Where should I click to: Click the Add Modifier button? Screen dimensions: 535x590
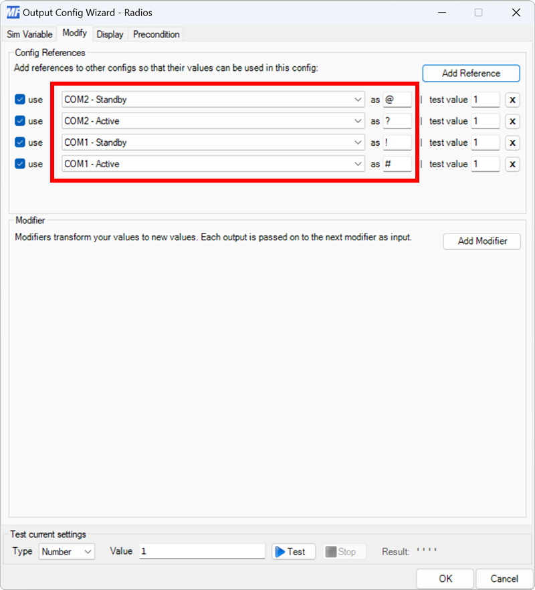[481, 241]
